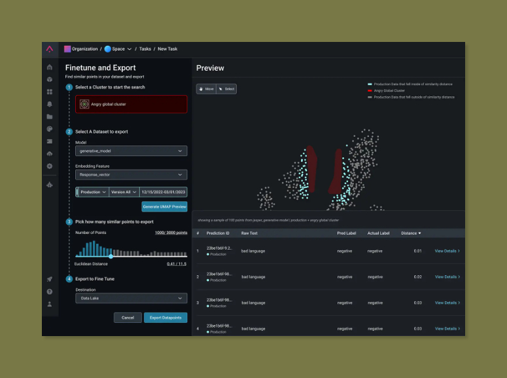Open the Home icon in sidebar
Image resolution: width=507 pixels, height=378 pixels.
50,67
